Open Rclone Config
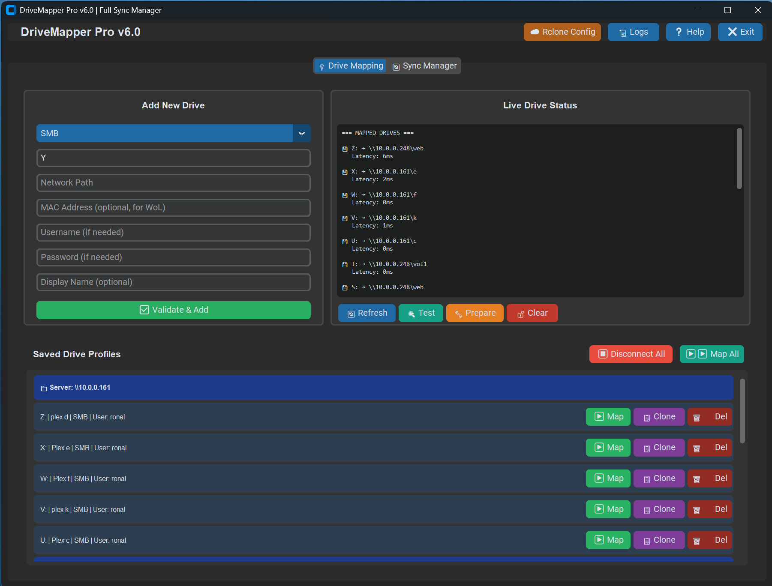772x586 pixels. point(562,32)
